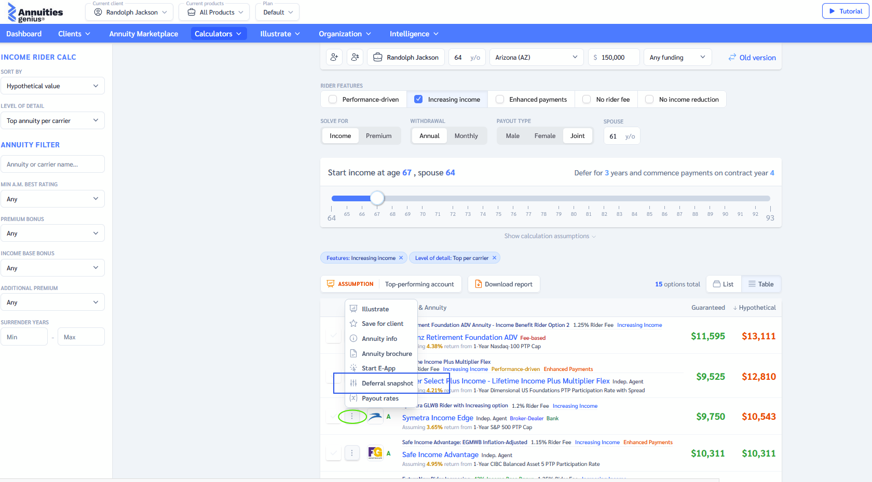Set Payout Type to Male
Image resolution: width=872 pixels, height=482 pixels.
513,136
